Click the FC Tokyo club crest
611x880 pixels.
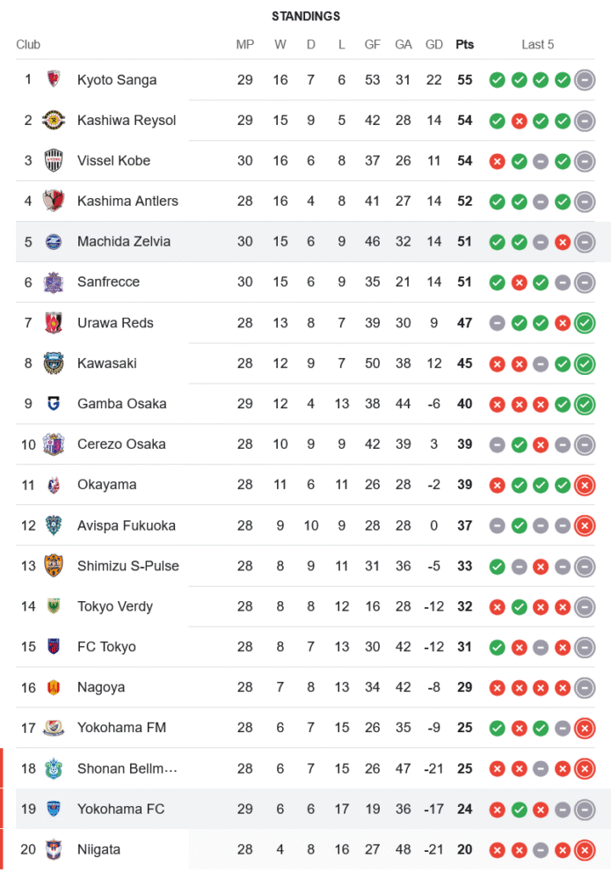click(x=55, y=647)
